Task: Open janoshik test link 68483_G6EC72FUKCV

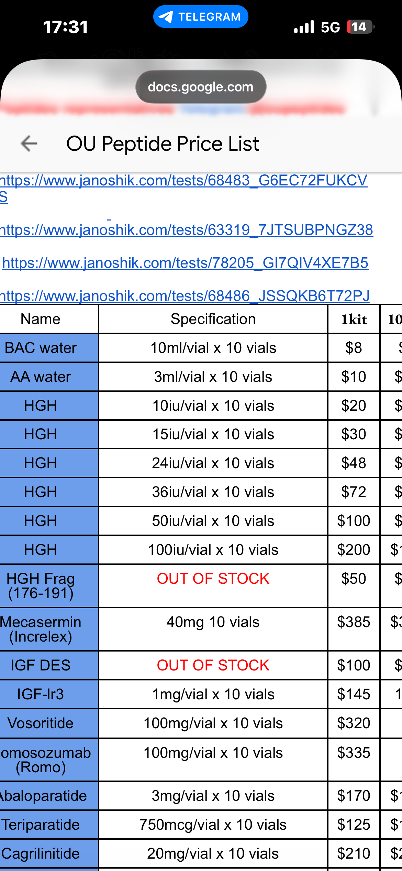Action: pos(183,181)
